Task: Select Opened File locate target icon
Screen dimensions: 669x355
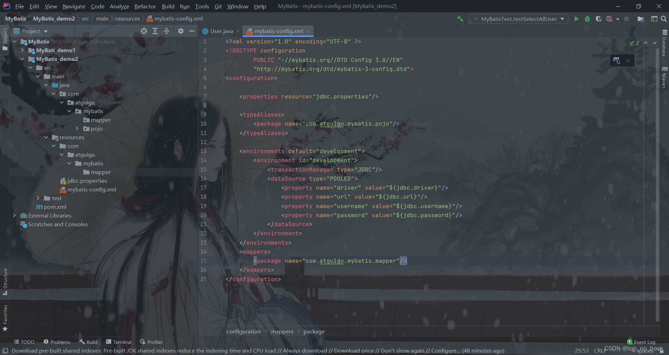Action: click(x=144, y=31)
